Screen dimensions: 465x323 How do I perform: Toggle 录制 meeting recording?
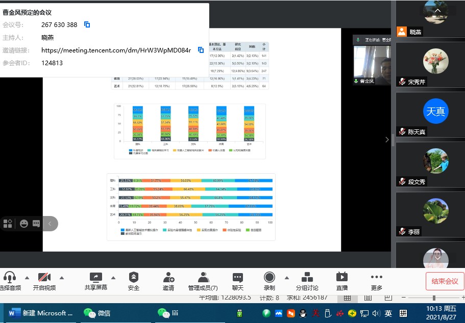pyautogui.click(x=270, y=281)
